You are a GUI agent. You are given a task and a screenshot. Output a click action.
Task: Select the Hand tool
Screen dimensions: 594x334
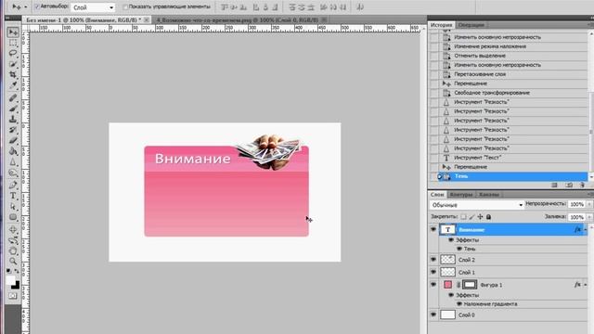click(13, 250)
